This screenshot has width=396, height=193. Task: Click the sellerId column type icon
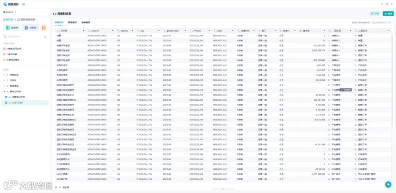(x=89, y=31)
